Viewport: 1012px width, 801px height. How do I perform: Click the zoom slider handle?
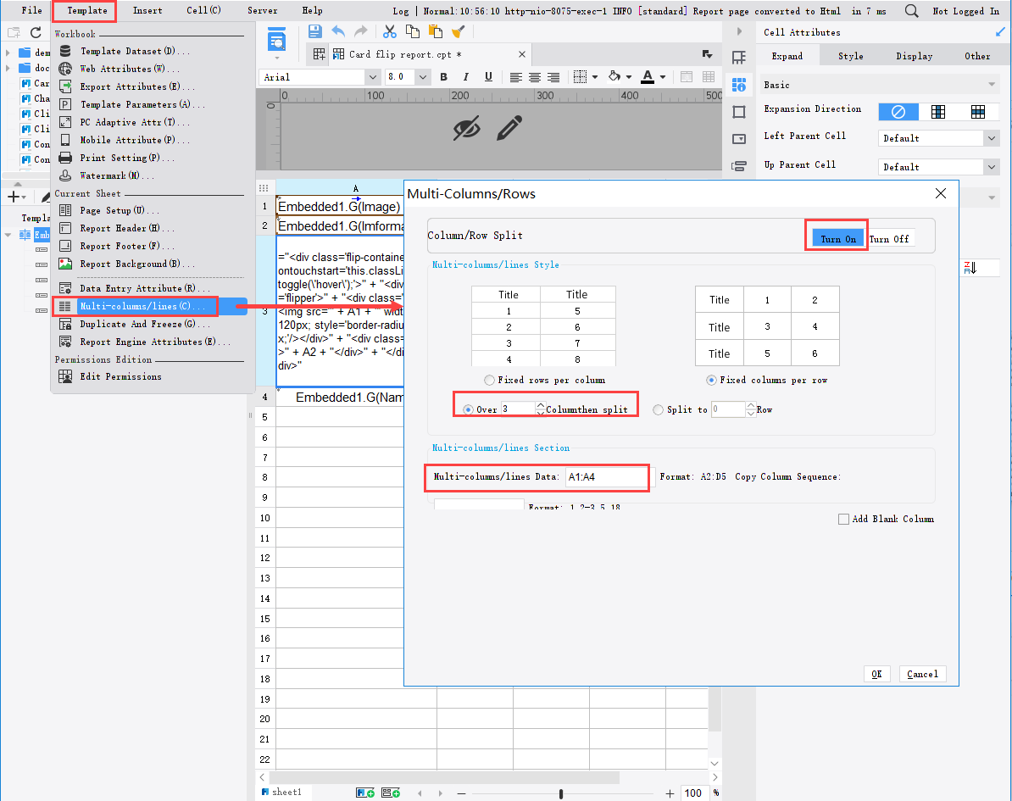(x=561, y=793)
